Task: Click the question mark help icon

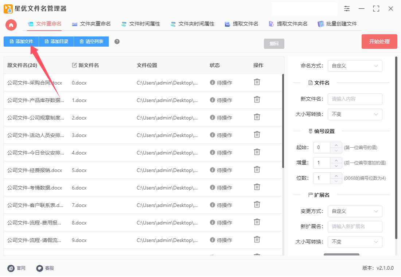Action: point(117,42)
